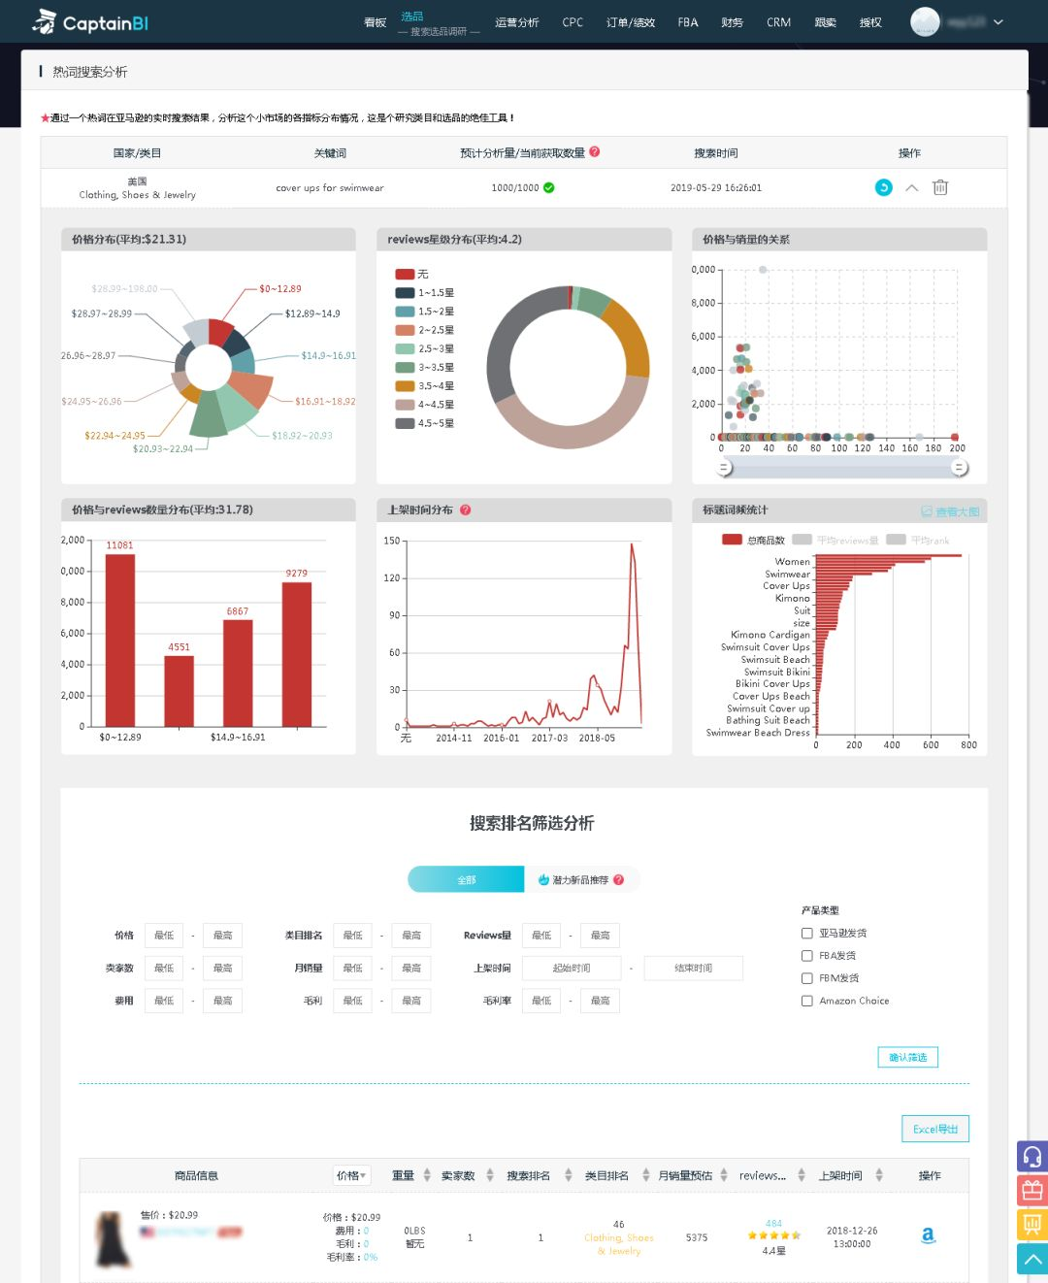Switch to the 潜力新品推荐 tab

(580, 880)
